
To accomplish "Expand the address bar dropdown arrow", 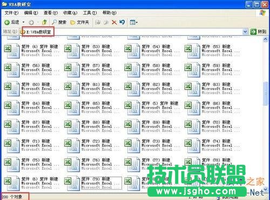I will coord(245,32).
